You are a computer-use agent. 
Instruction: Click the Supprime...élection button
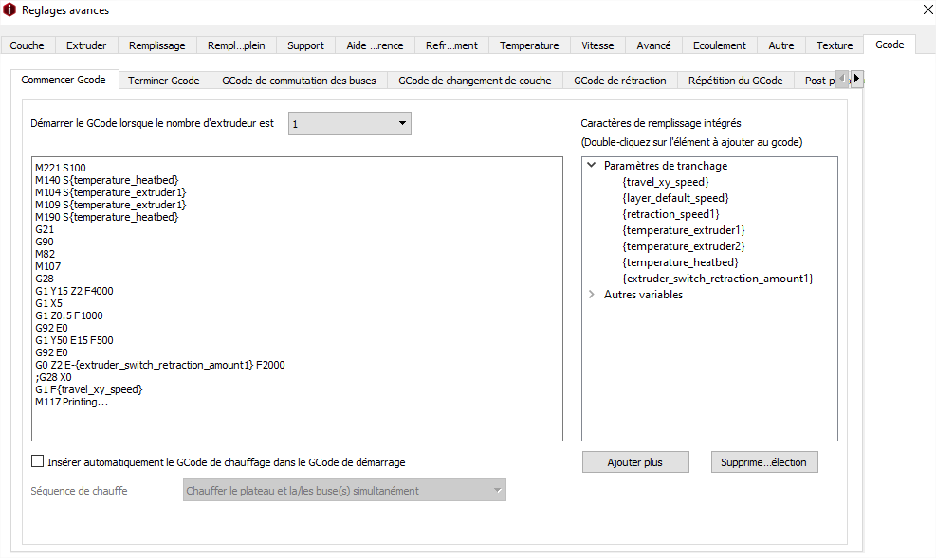pos(764,462)
